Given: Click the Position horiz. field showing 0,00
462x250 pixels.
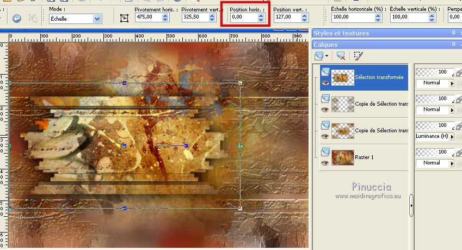Looking at the screenshot, I should coord(244,17).
